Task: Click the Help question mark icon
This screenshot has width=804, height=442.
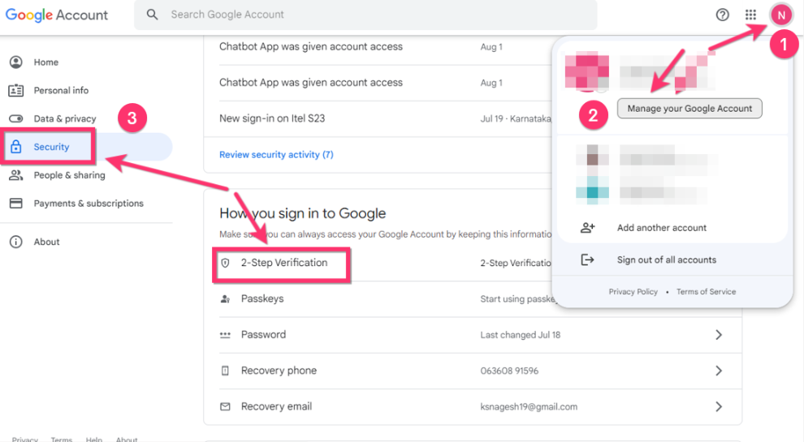Action: click(x=722, y=15)
